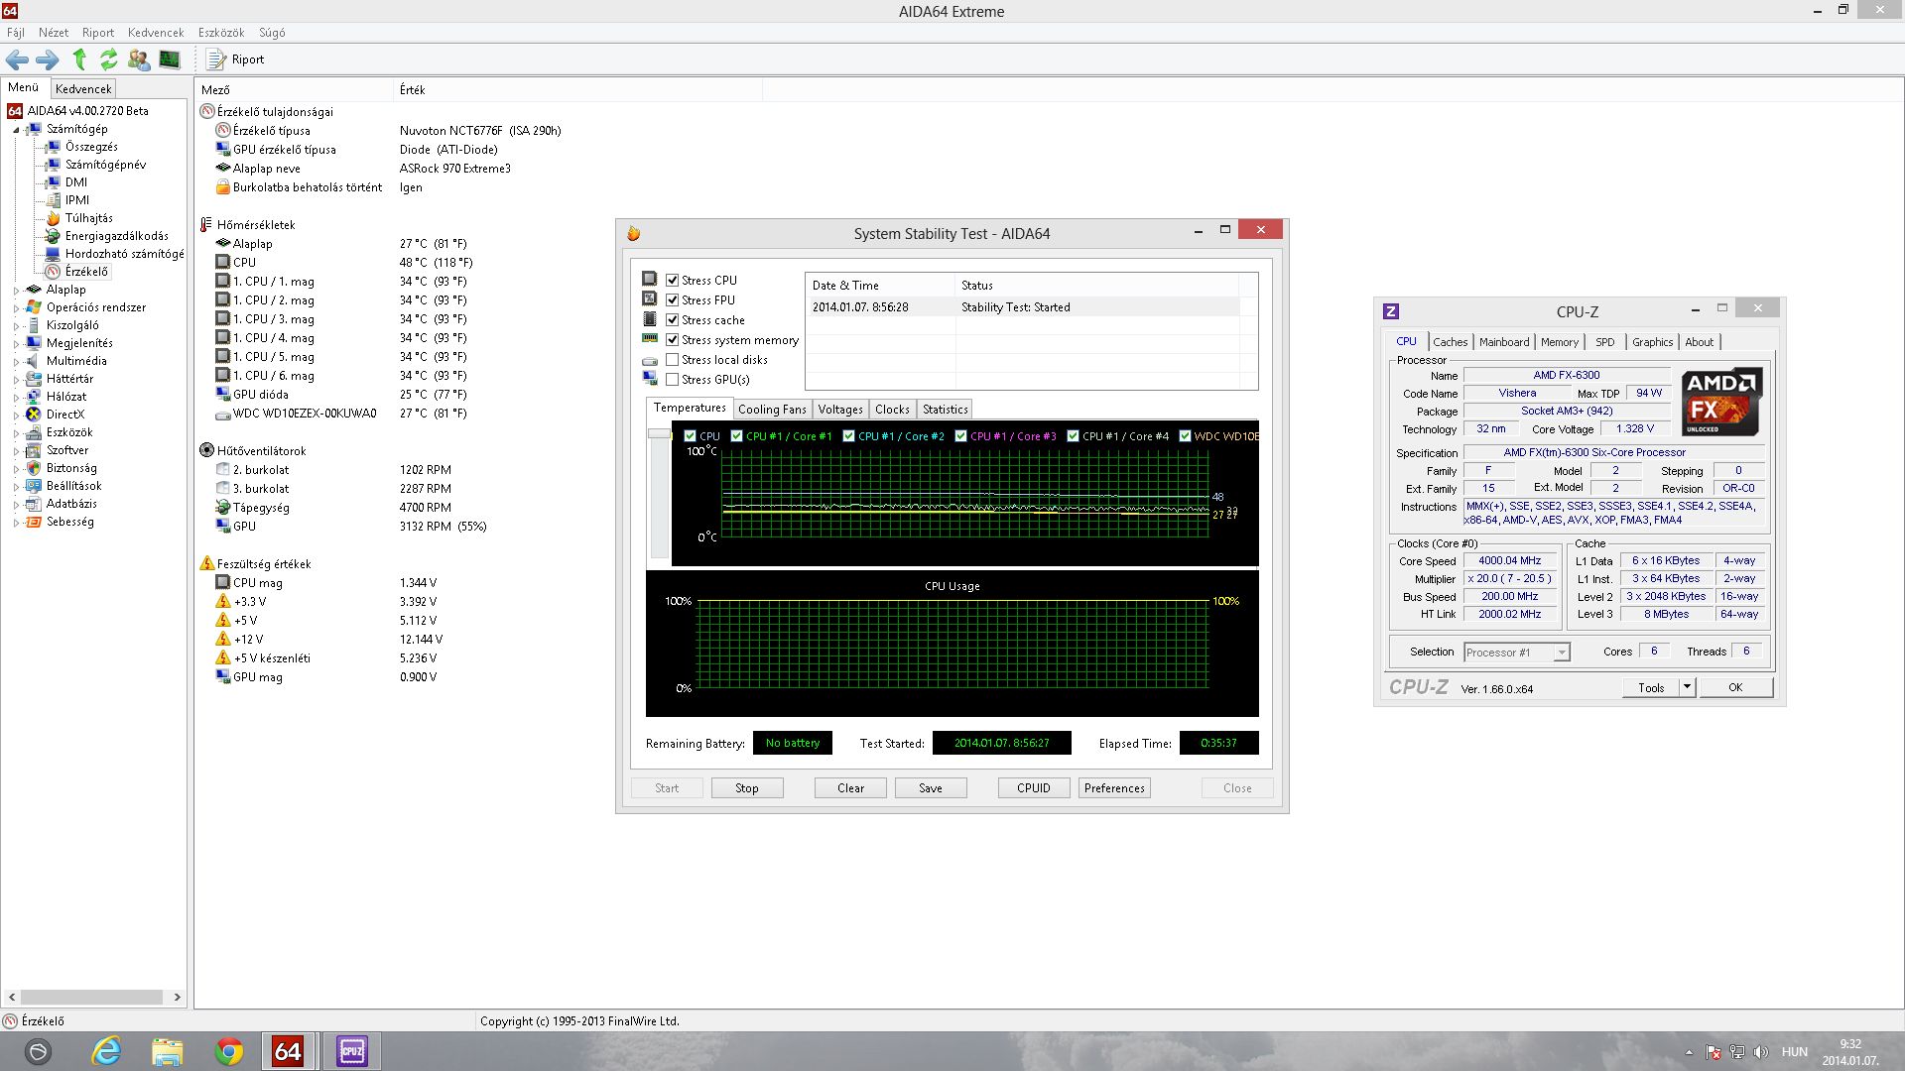
Task: Show hidden system tray icons arrow
Action: pos(1689,1052)
